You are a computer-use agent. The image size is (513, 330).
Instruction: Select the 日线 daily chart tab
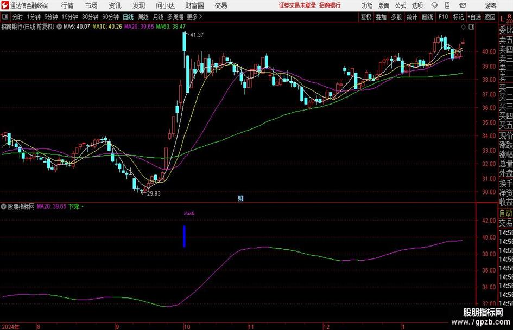pyautogui.click(x=128, y=17)
